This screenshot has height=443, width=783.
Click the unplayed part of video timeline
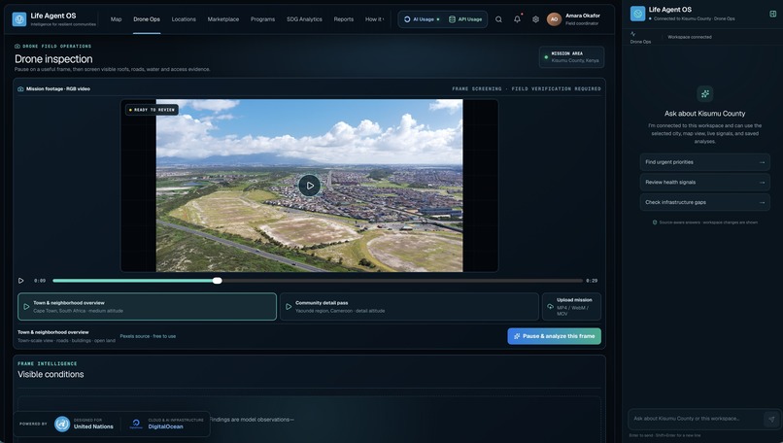(402, 281)
